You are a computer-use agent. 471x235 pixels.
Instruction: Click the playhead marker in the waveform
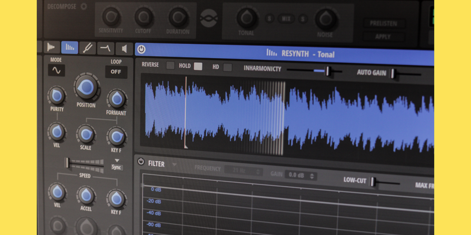(185, 115)
